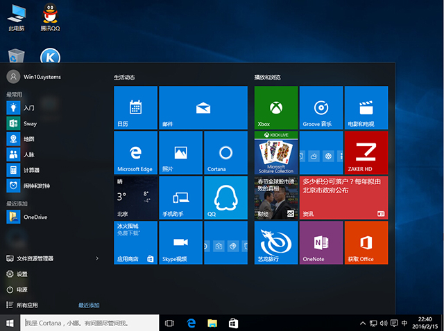Image resolution: width=444 pixels, height=331 pixels.
Task: Toggle the volume icon in system tray
Action: (384, 323)
